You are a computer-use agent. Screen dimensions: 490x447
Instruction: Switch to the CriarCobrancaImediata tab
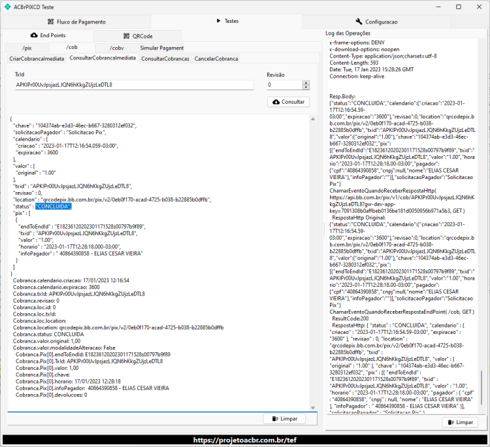[x=37, y=59]
